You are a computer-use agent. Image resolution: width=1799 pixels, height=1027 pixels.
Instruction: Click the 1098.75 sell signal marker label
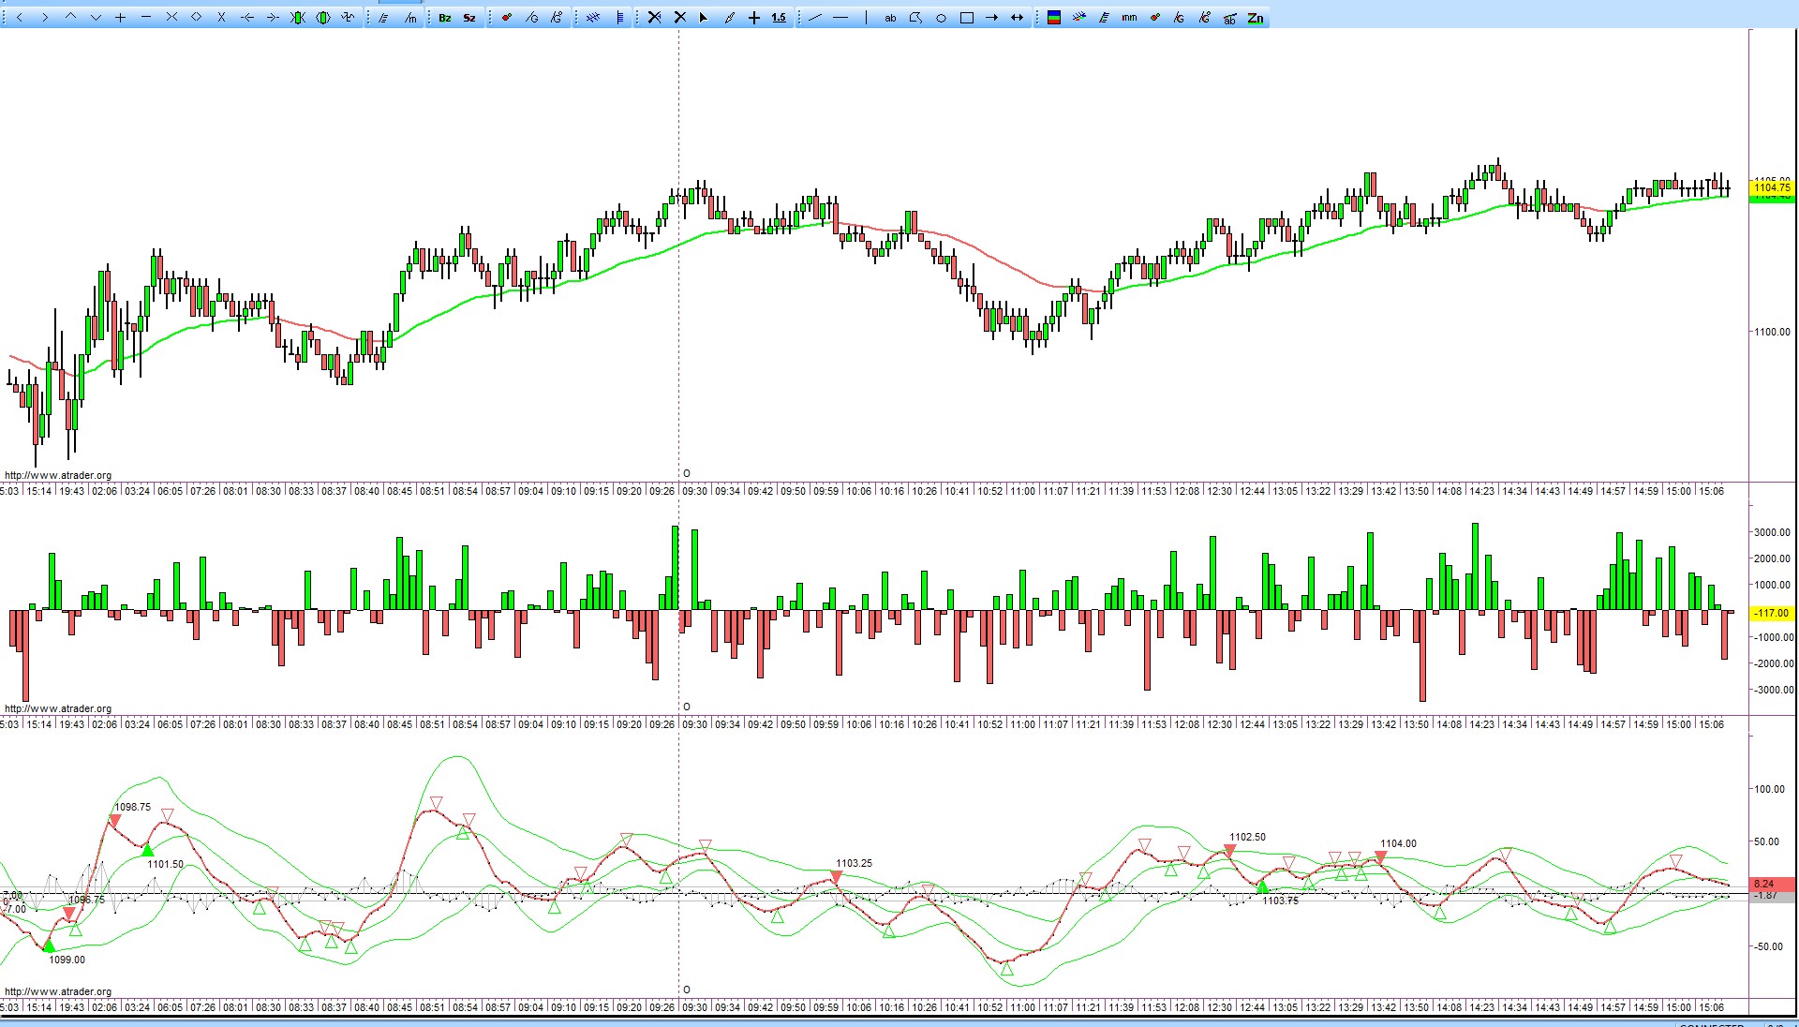click(x=132, y=807)
